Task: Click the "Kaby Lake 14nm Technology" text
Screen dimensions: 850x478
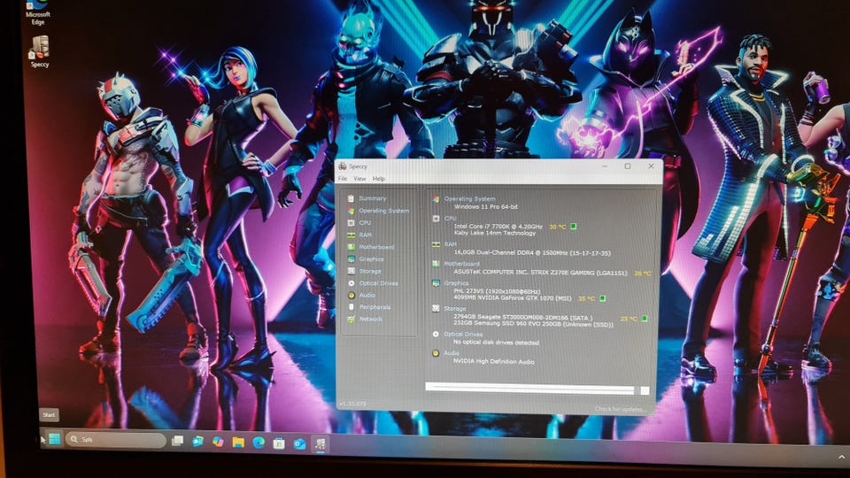Action: (494, 233)
